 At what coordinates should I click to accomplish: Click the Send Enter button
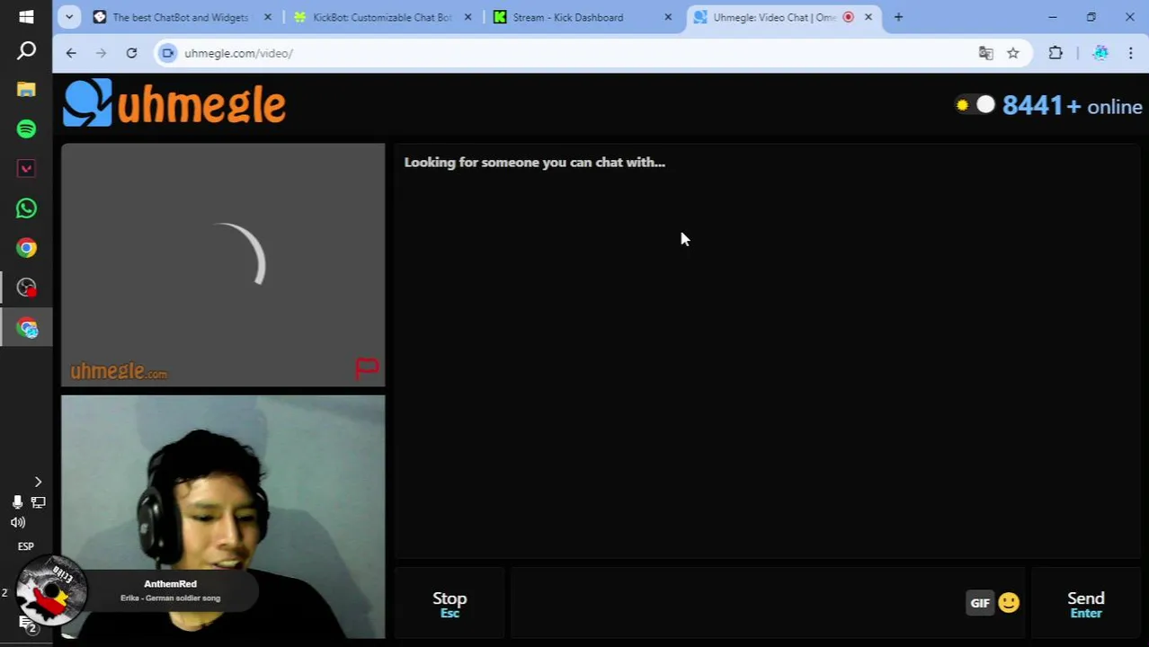point(1086,604)
